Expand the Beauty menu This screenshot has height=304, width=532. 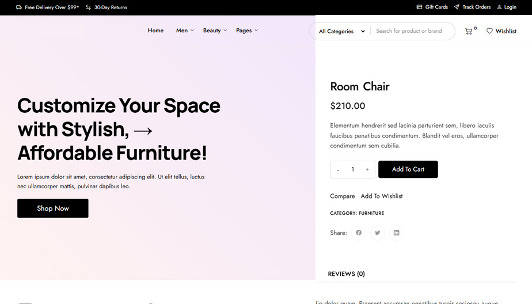coord(215,31)
